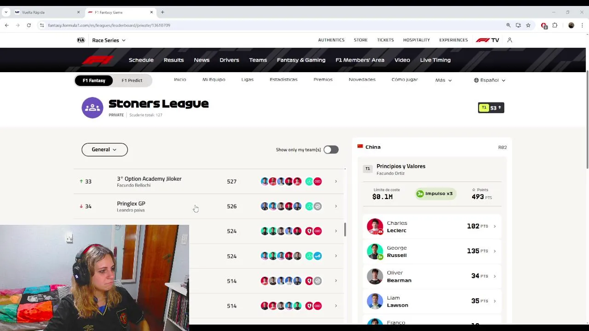The image size is (589, 331).
Task: Open the red extension icon in toolbar
Action: (x=544, y=25)
